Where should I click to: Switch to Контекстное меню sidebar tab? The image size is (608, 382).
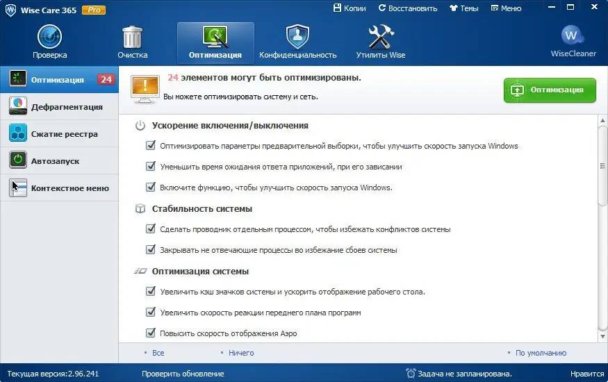coord(59,188)
